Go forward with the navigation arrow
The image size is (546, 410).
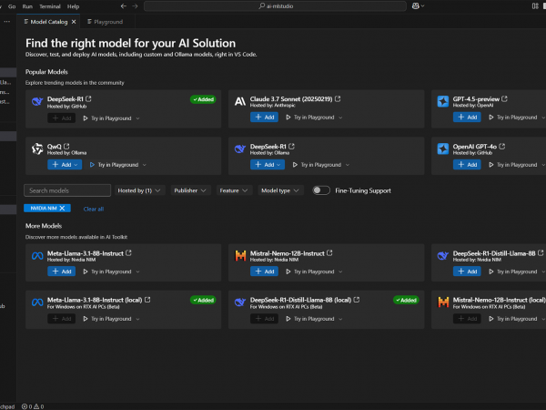pyautogui.click(x=135, y=6)
